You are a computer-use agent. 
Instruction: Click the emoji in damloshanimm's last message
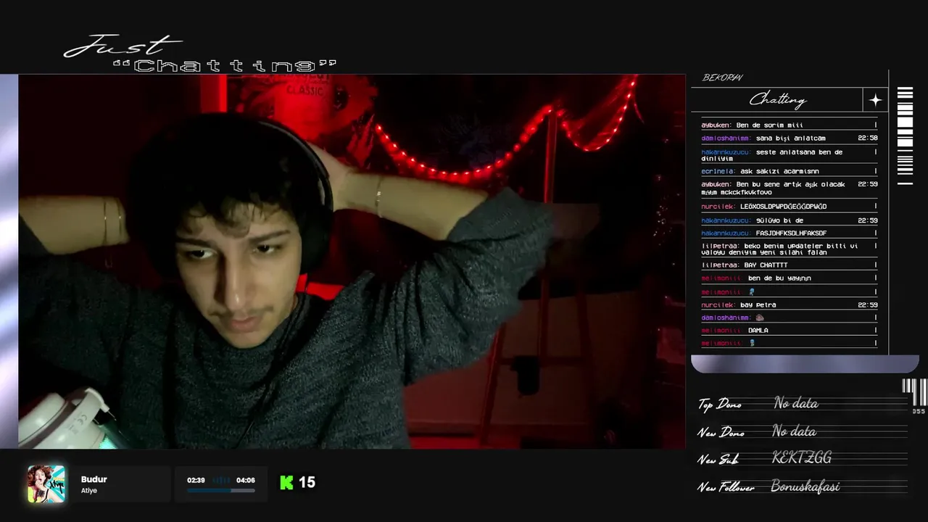(760, 318)
